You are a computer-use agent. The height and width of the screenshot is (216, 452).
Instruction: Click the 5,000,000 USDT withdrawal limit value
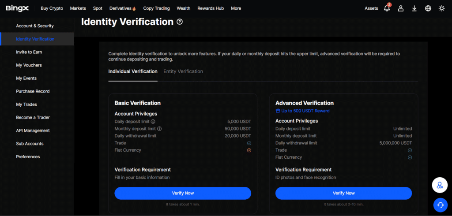396,143
